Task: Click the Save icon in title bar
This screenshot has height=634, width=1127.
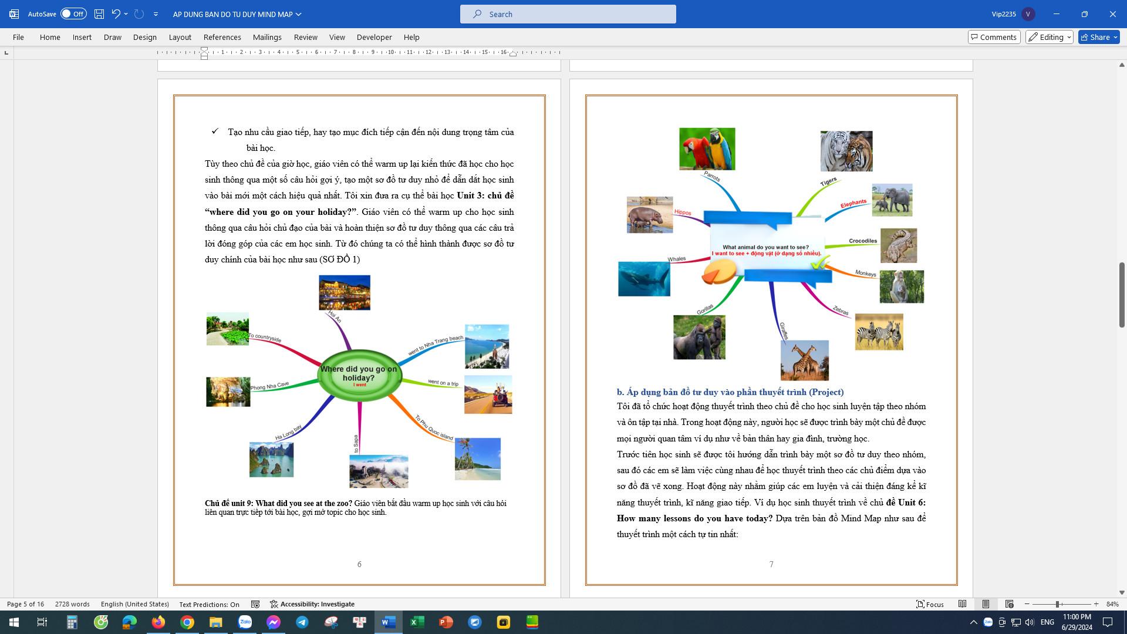Action: 99,14
